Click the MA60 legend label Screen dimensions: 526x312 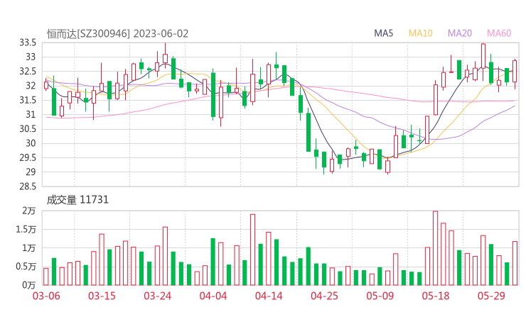tap(499, 33)
